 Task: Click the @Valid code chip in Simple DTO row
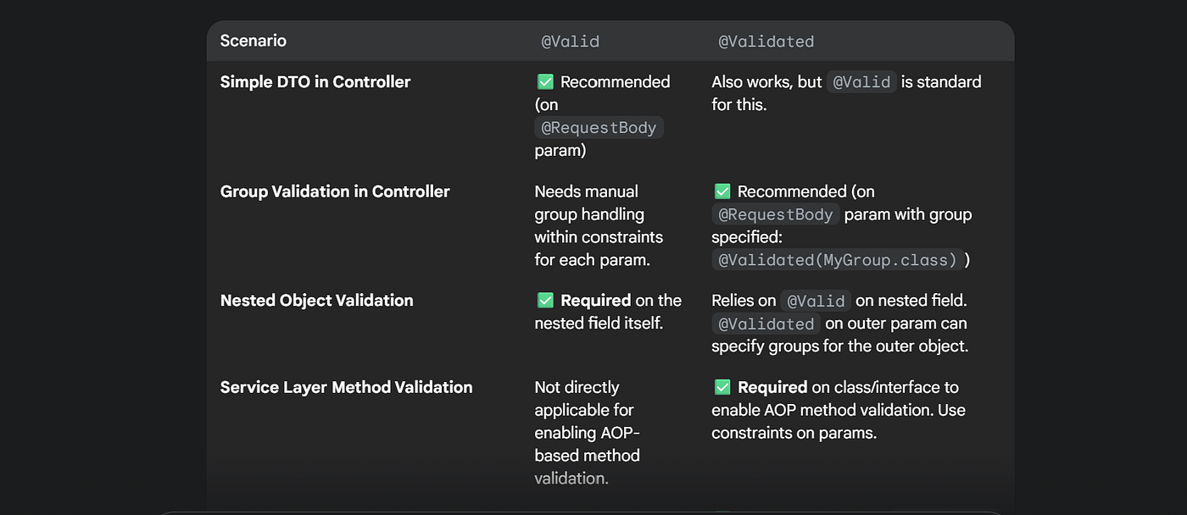click(x=861, y=82)
